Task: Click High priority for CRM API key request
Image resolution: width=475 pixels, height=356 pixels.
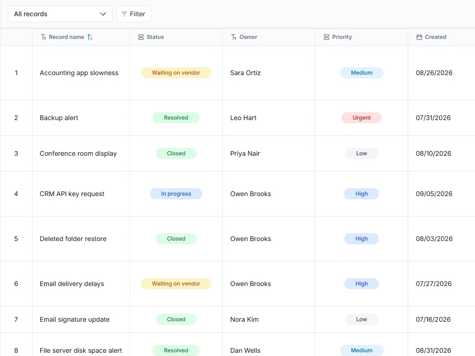Action: [x=362, y=194]
